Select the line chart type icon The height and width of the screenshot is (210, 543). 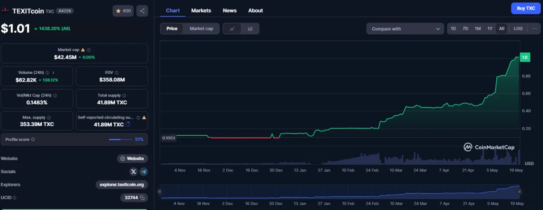click(x=232, y=29)
